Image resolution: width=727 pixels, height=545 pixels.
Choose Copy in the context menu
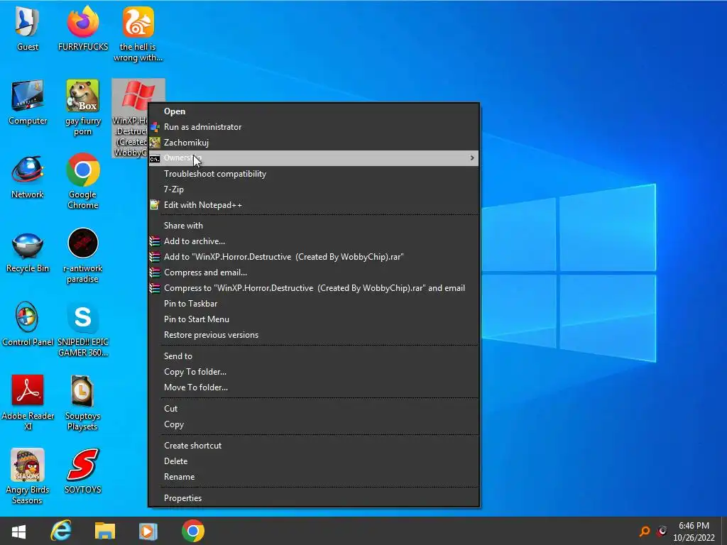pyautogui.click(x=314, y=424)
